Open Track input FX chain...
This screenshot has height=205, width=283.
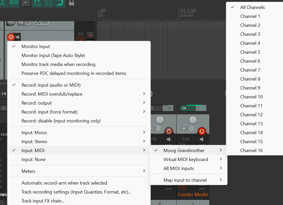click(x=79, y=201)
